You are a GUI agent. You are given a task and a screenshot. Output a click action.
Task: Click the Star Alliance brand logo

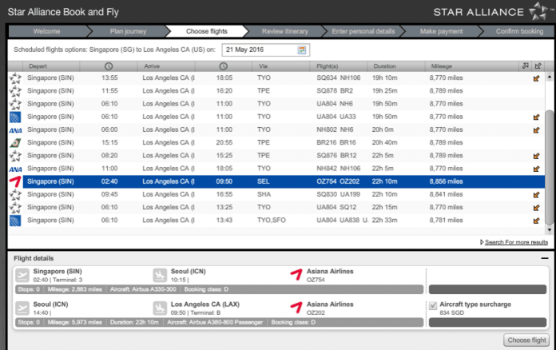click(x=493, y=12)
